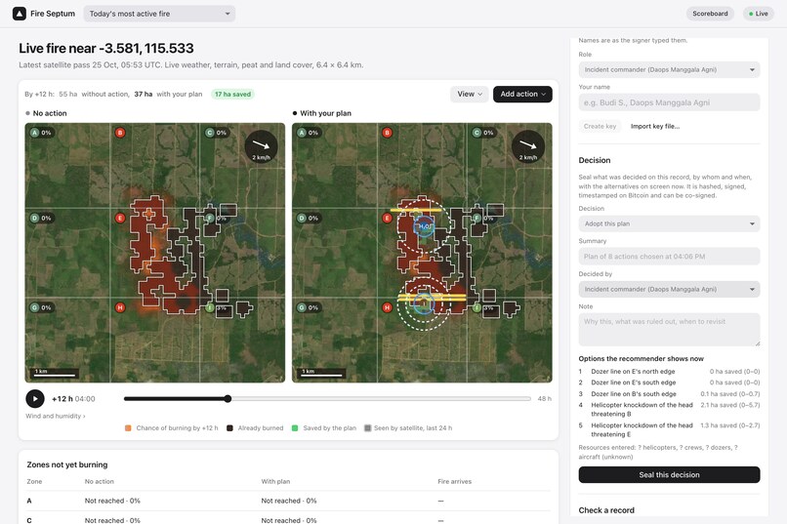
Task: Click zone E marker on With your plan map
Action: [387, 219]
